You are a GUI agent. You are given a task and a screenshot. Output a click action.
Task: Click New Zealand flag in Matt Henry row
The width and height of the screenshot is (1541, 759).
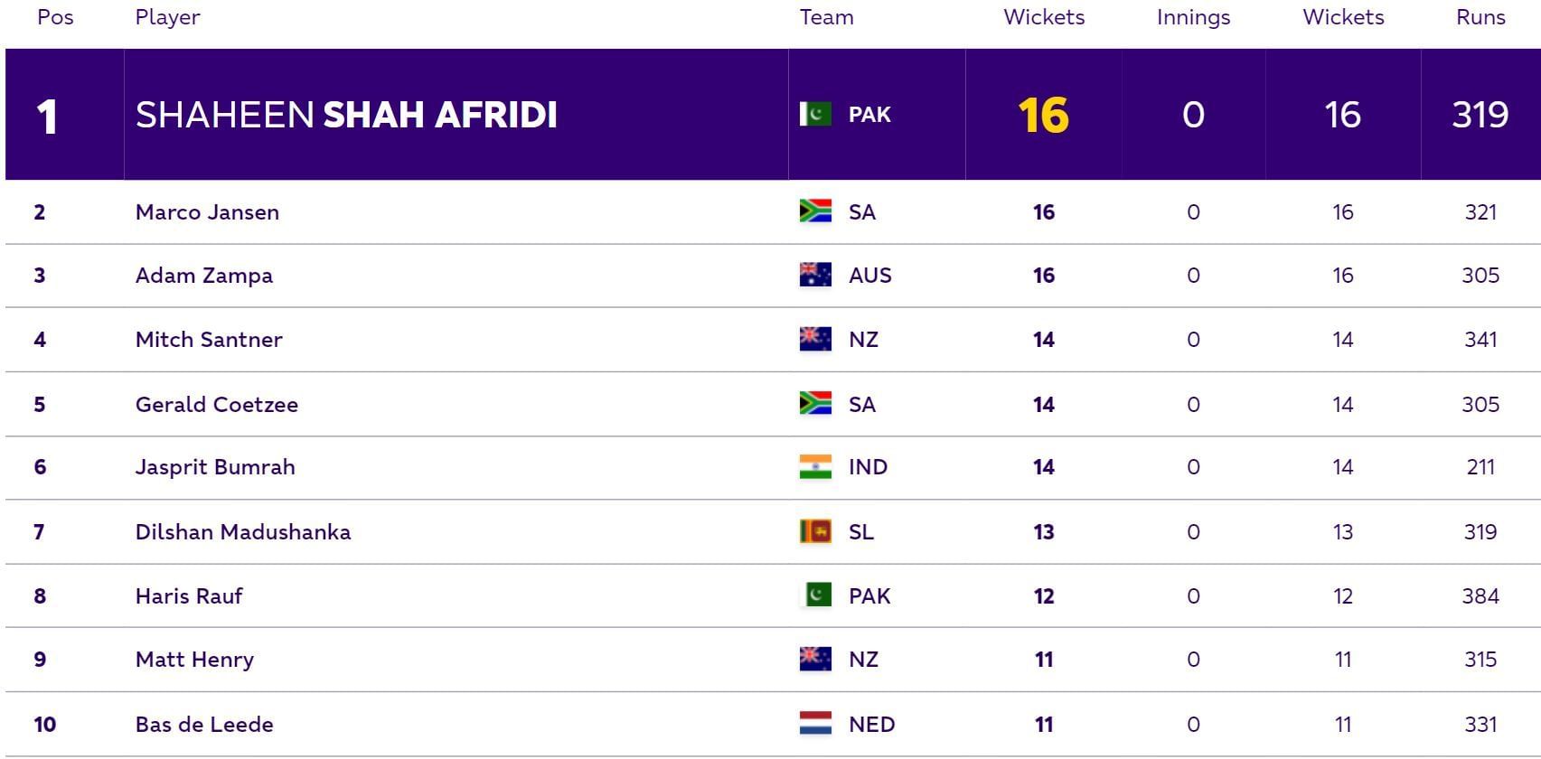click(x=815, y=659)
